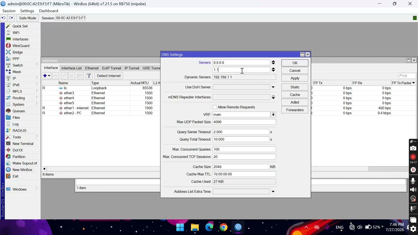This screenshot has width=418, height=235.
Task: Select the ether2 - PC interface row
Action: (101, 113)
